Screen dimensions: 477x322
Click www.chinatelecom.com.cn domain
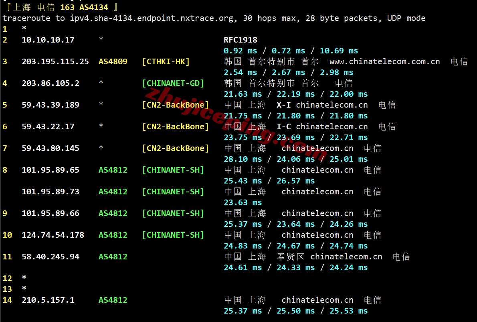click(384, 61)
